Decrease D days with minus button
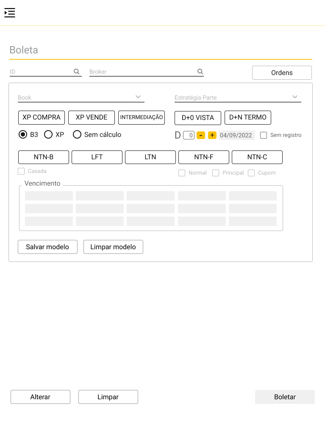 click(201, 135)
